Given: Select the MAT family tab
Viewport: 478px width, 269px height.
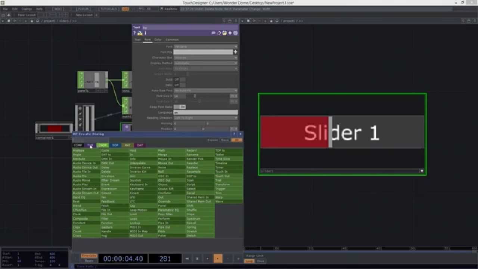Looking at the screenshot, I should (127, 145).
